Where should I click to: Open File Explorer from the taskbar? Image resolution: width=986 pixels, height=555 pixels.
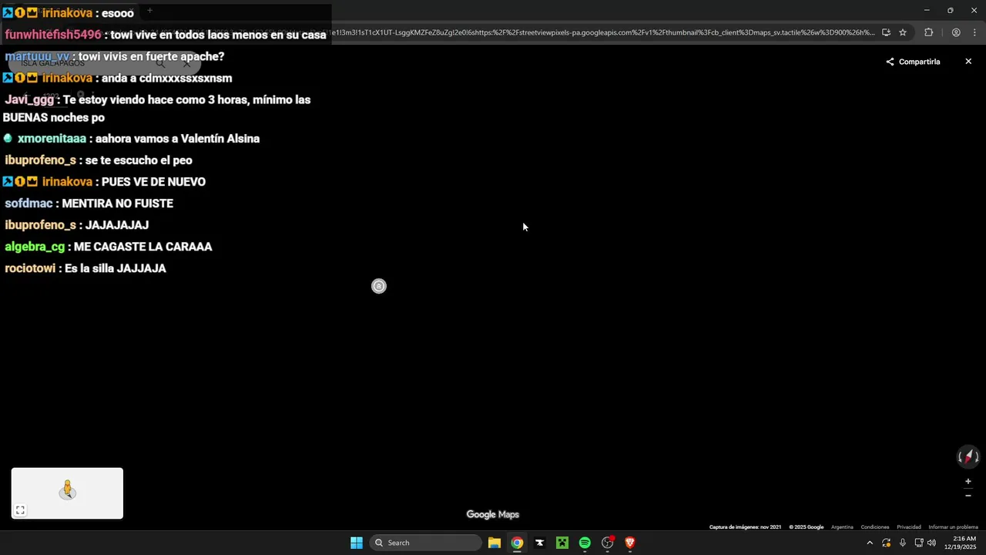(x=495, y=543)
